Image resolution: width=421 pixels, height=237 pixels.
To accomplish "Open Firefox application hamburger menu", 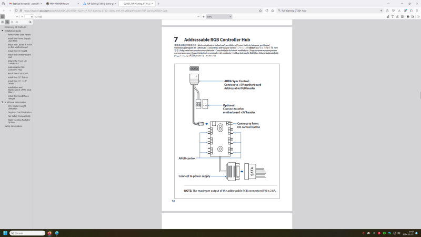I will pos(417,11).
